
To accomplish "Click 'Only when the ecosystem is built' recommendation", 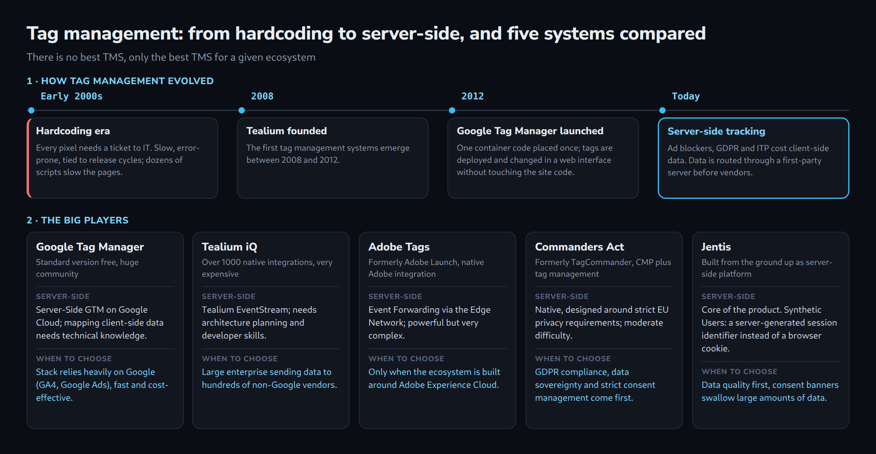I will coord(434,378).
